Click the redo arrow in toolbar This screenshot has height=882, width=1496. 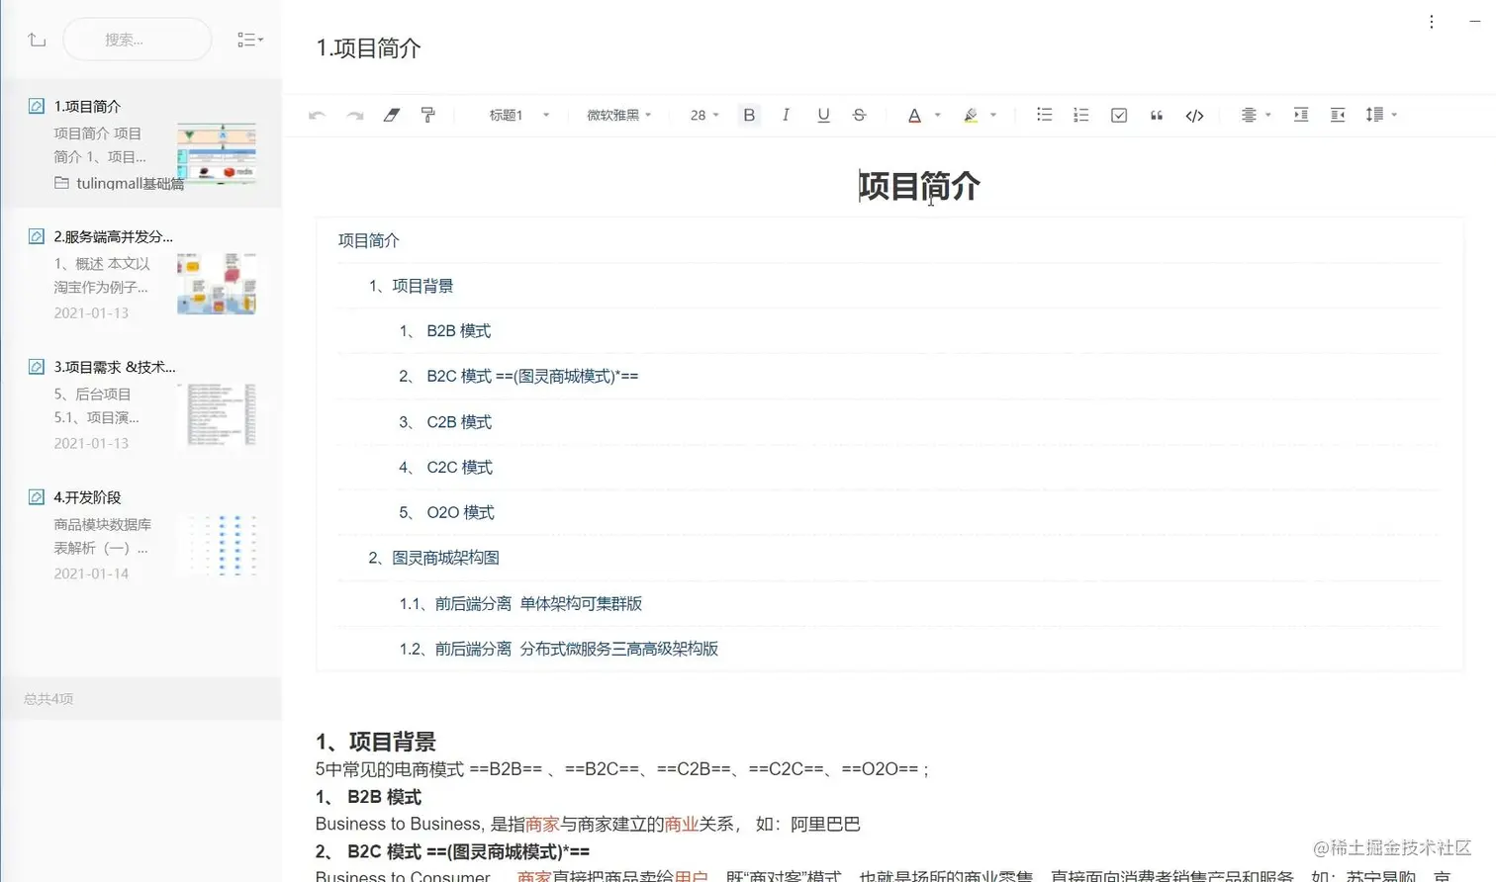tap(354, 115)
